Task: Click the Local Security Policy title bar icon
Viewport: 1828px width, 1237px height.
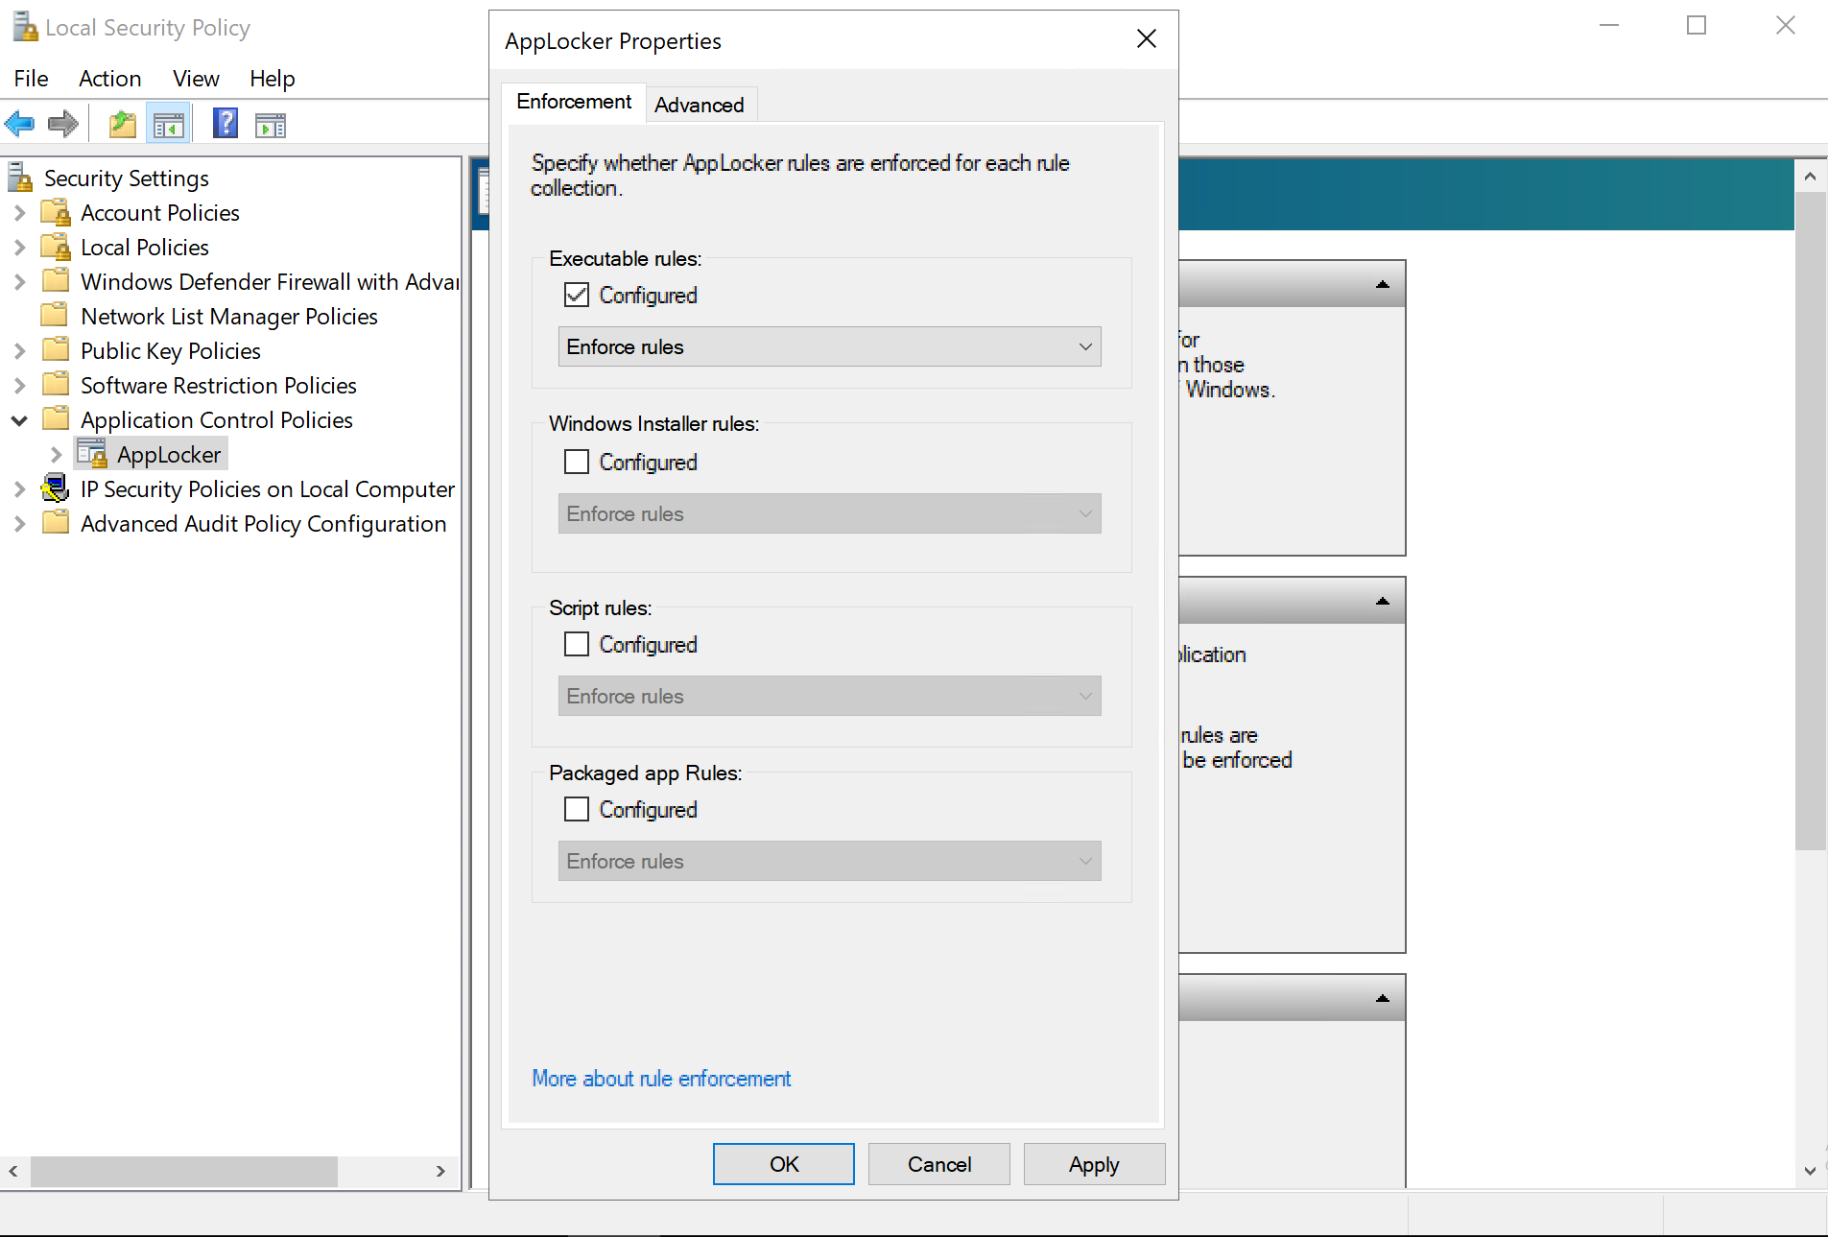Action: pyautogui.click(x=24, y=27)
